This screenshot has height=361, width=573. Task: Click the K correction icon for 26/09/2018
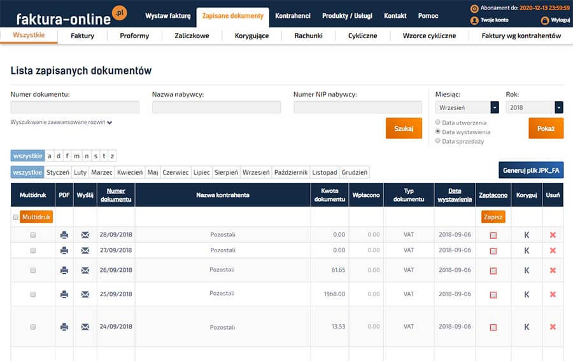pos(527,270)
